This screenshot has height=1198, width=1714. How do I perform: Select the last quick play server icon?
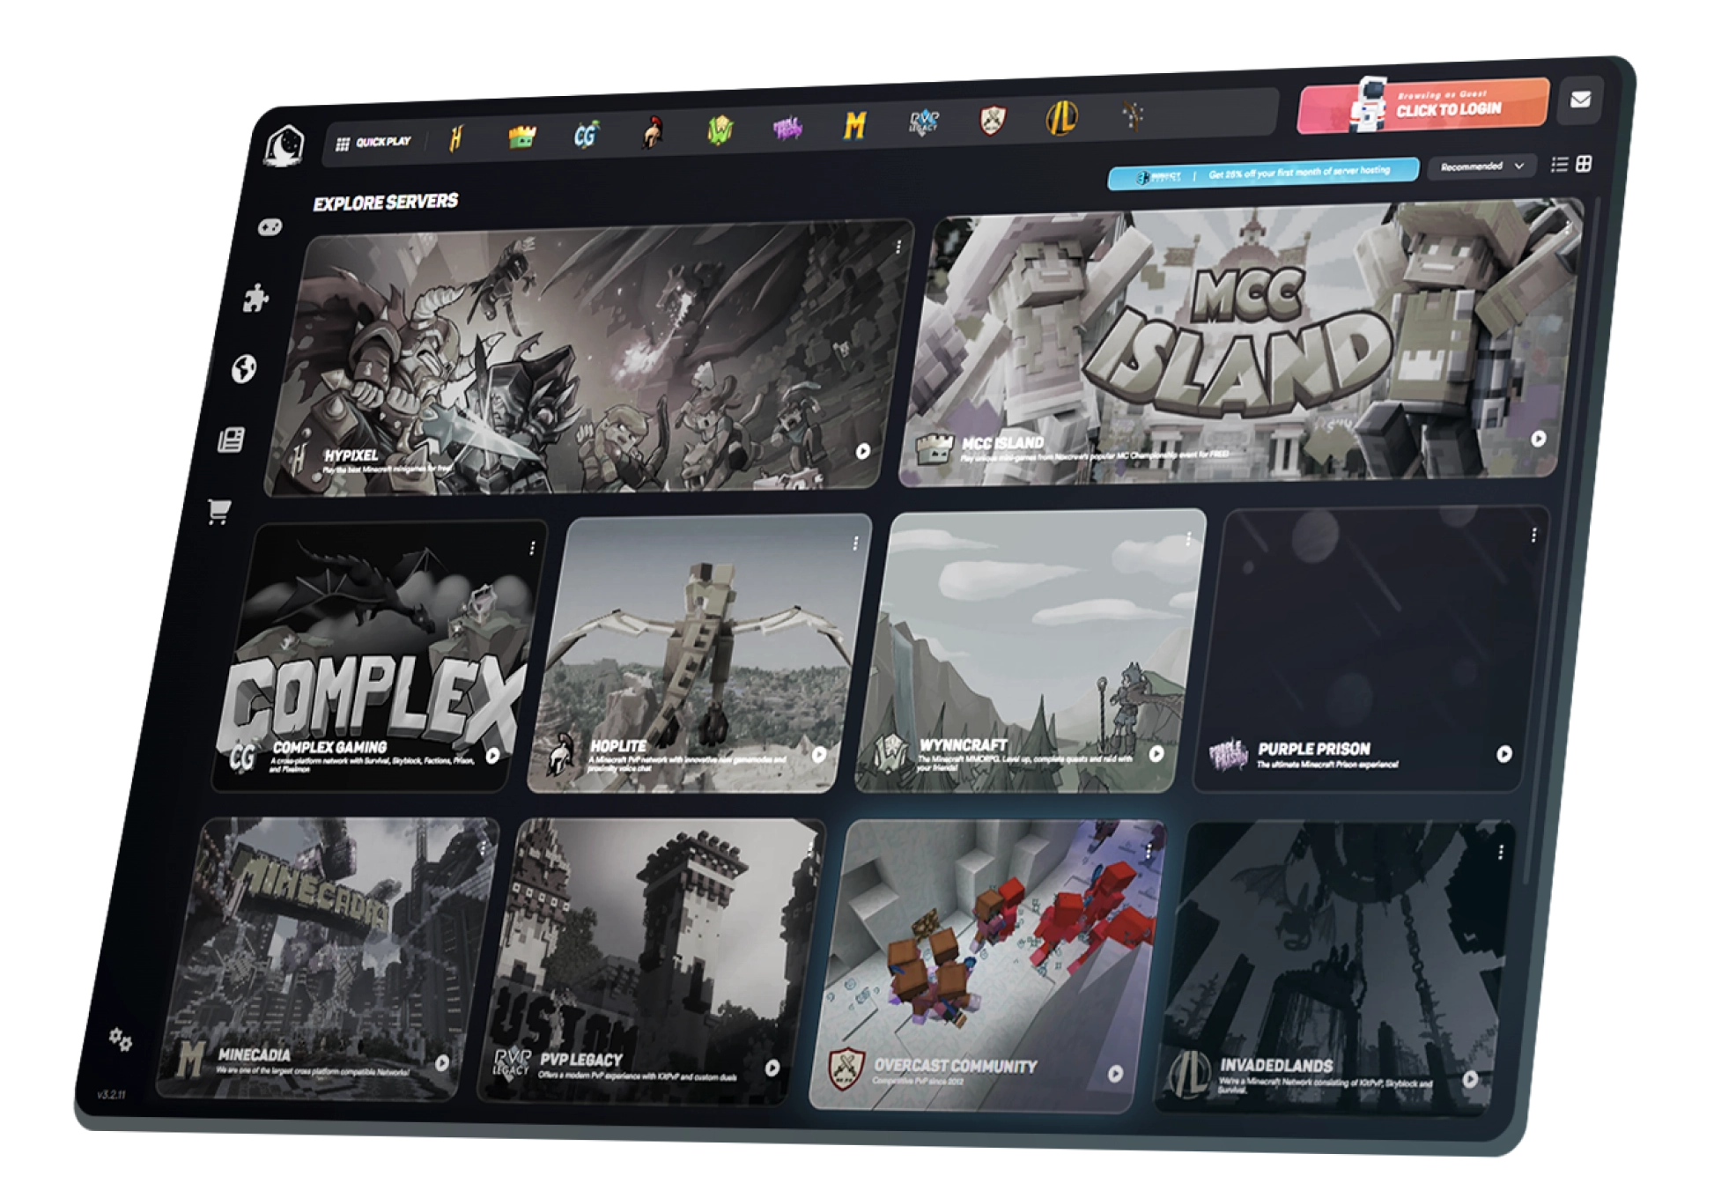tap(1133, 115)
